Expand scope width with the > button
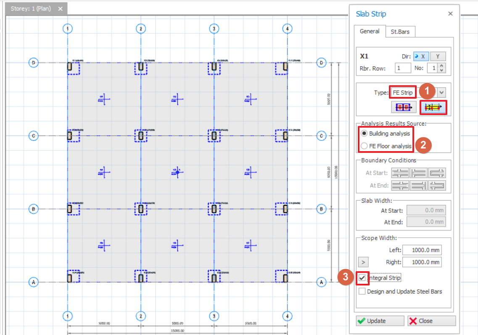This screenshot has width=478, height=335. tap(363, 262)
